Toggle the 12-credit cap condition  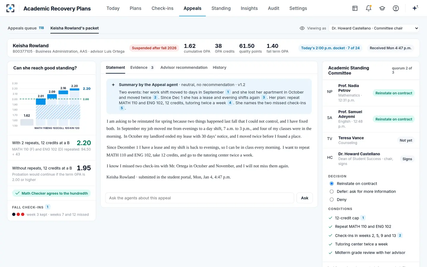point(330,218)
